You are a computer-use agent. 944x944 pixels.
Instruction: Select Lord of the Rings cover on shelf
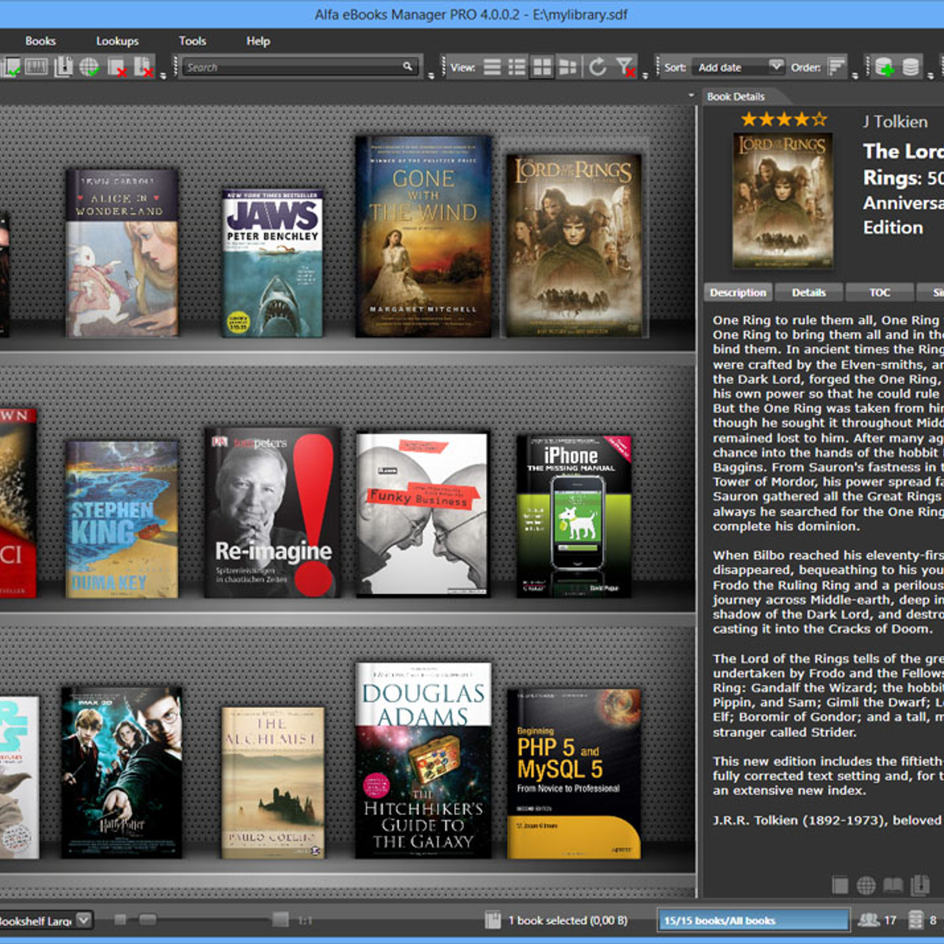[x=574, y=245]
